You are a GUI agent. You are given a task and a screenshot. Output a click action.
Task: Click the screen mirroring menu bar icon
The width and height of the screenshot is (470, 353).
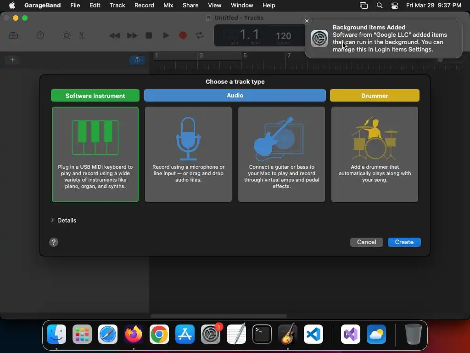[x=364, y=6]
